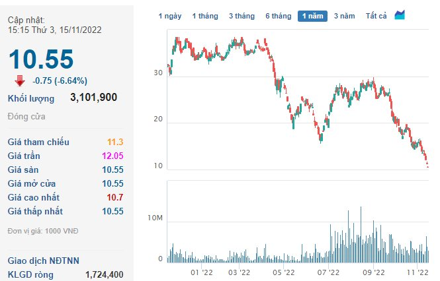Click the 03 '22 label on time axis
Screen dimensions: 440x281
[239, 272]
